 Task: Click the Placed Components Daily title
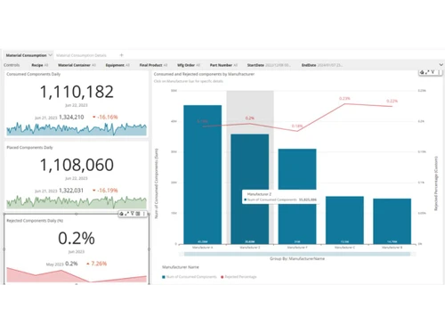(29, 147)
